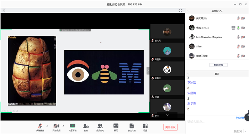Click muted mic icon on cap-avatar tile's name bar

pos(153,41)
